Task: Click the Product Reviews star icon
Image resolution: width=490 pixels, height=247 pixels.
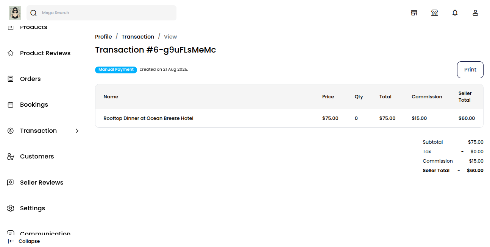Action: [x=11, y=53]
